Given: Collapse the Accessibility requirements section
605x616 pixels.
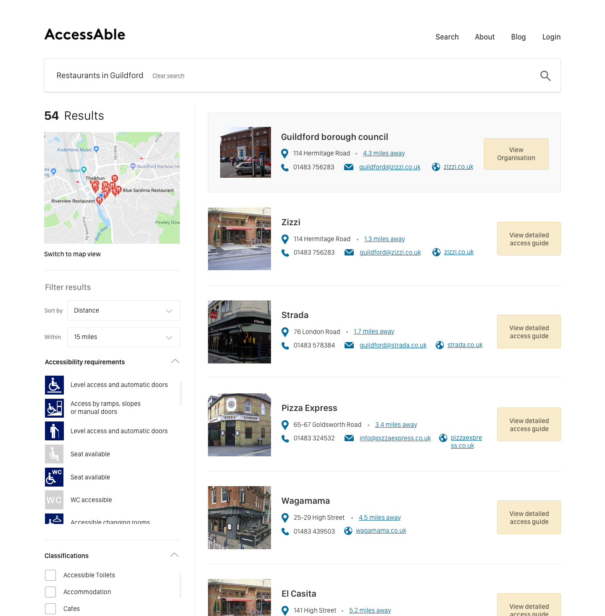Looking at the screenshot, I should (x=175, y=361).
